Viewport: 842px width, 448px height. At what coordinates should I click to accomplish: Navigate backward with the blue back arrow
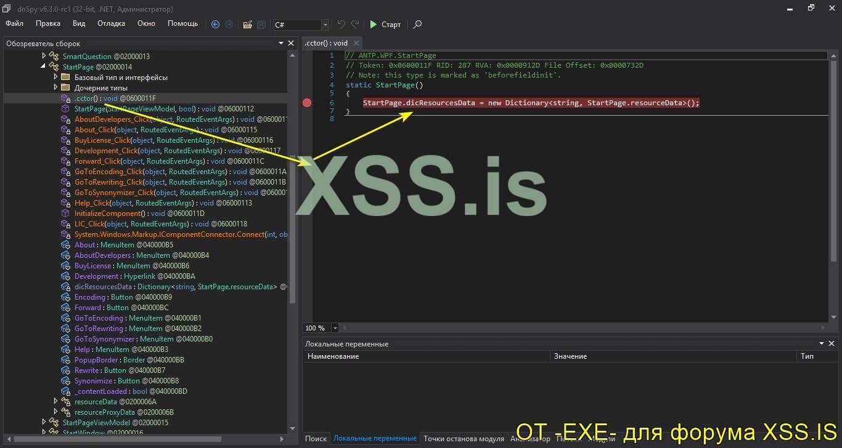point(215,25)
